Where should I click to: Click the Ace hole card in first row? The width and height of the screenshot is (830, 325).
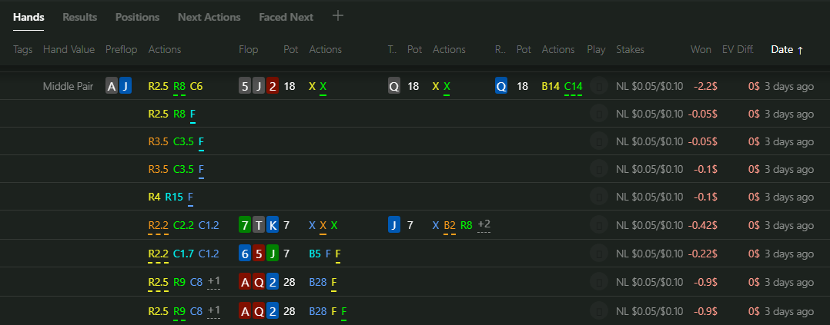coord(111,86)
